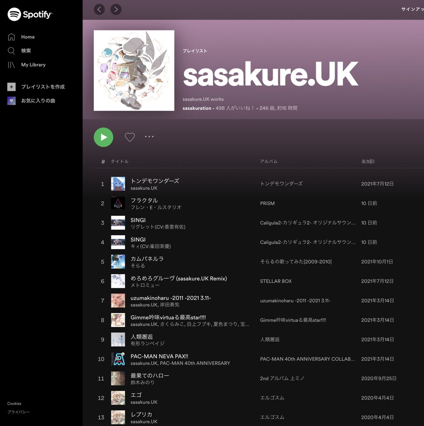
Task: Open artist PAC-MAN 40th ANNIVERSARY
Action: pos(195,363)
